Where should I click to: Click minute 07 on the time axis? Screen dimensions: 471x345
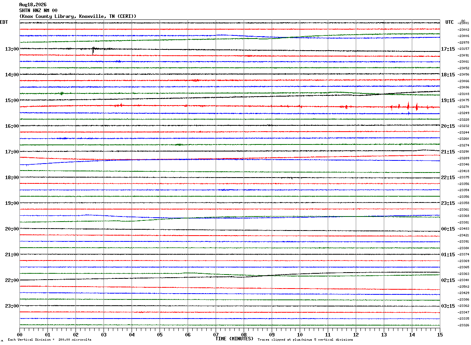[x=216, y=335]
